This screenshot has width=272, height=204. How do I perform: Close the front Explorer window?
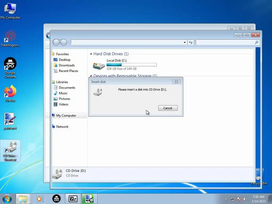(256, 35)
